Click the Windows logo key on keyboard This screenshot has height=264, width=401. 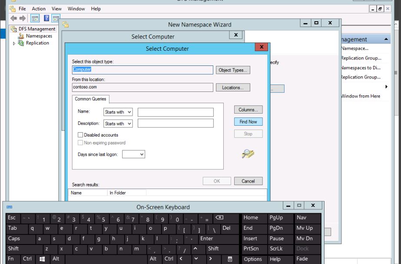pyautogui.click(x=42, y=259)
